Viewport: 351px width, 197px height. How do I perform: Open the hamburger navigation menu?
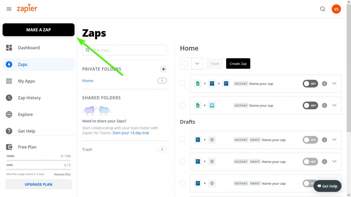pos(9,9)
